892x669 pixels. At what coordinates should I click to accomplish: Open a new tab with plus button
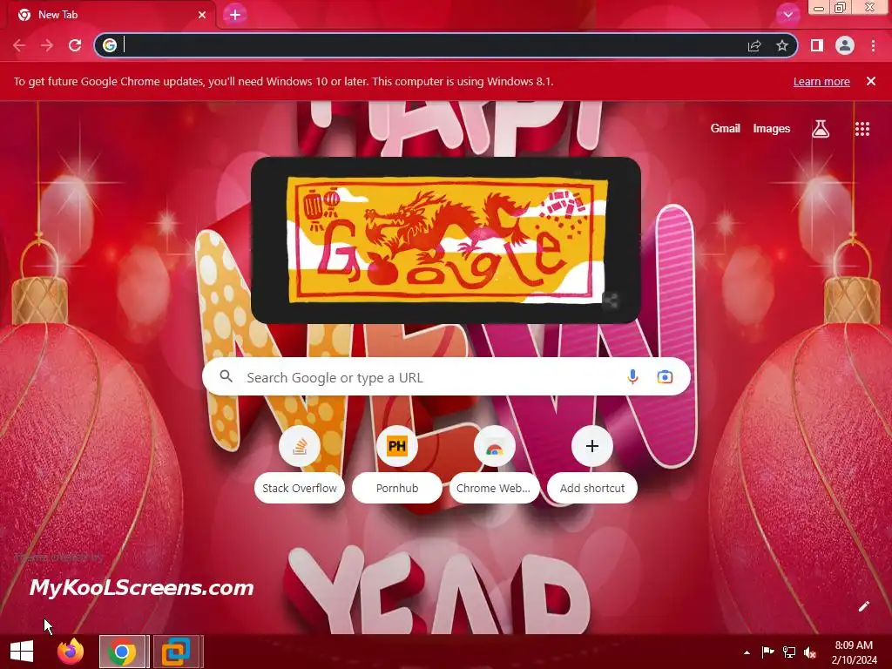[235, 15]
